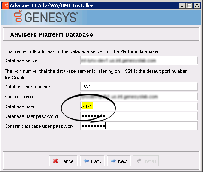Maximize the installer window
The height and width of the screenshot is (172, 203).
click(189, 6)
